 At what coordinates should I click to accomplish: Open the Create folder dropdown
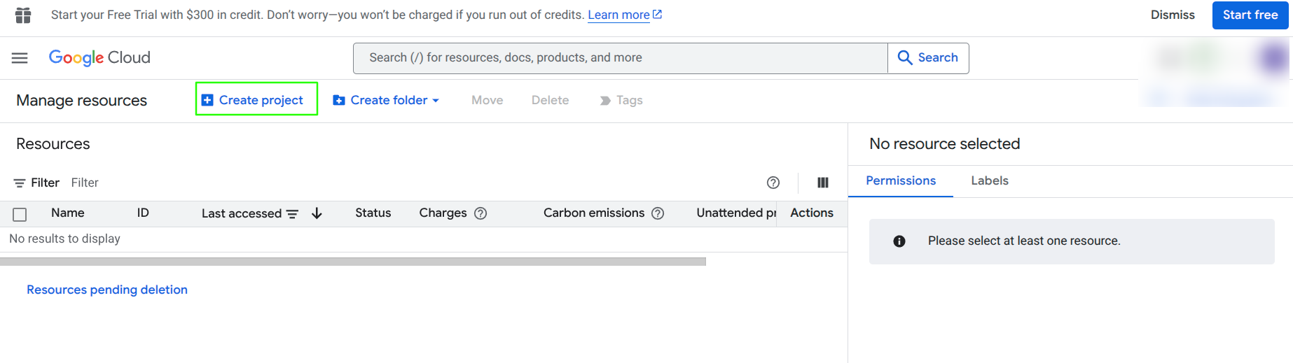click(386, 100)
